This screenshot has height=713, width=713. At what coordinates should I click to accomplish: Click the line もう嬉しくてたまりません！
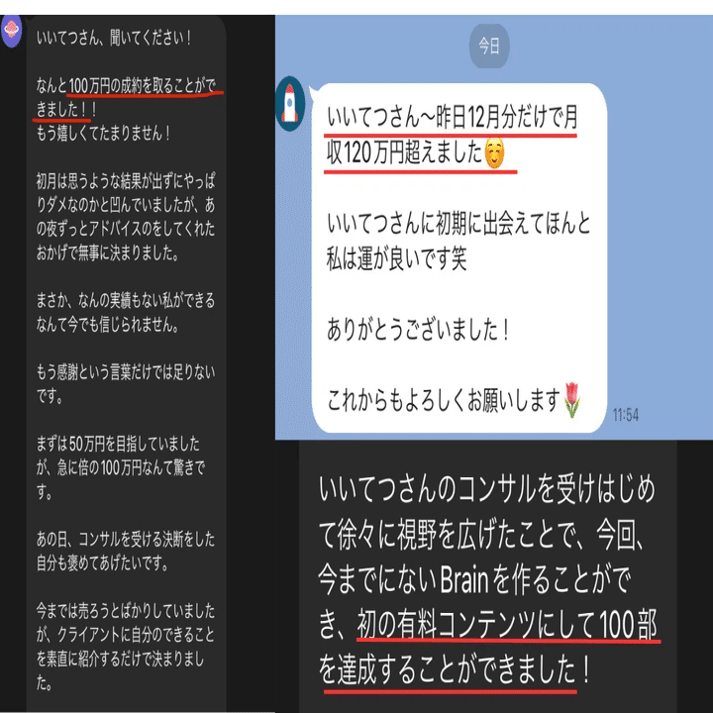coord(103,134)
